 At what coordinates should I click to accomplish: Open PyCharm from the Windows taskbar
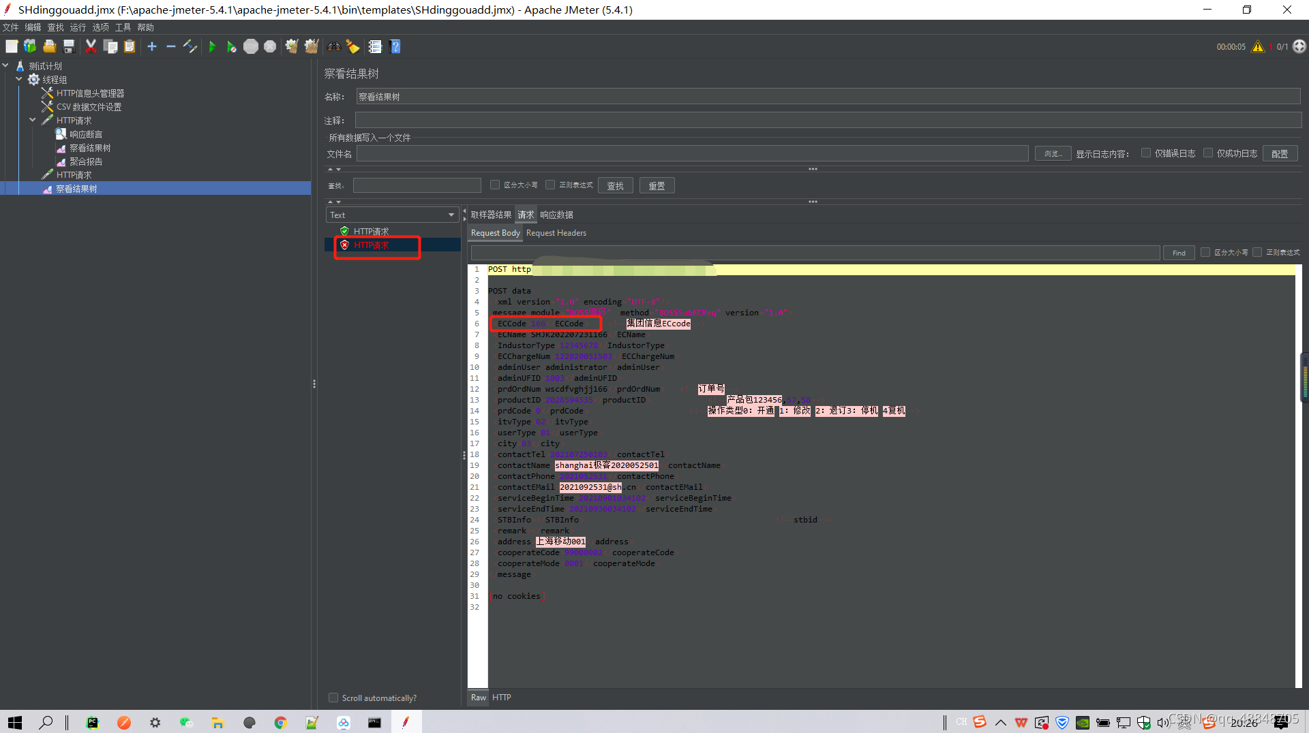92,722
